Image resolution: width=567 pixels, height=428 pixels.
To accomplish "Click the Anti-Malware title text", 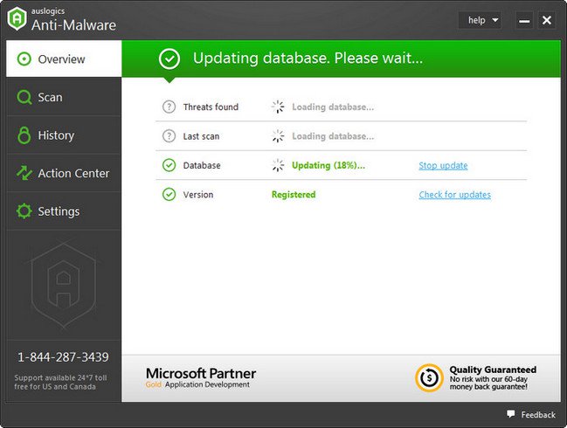I will (x=73, y=25).
